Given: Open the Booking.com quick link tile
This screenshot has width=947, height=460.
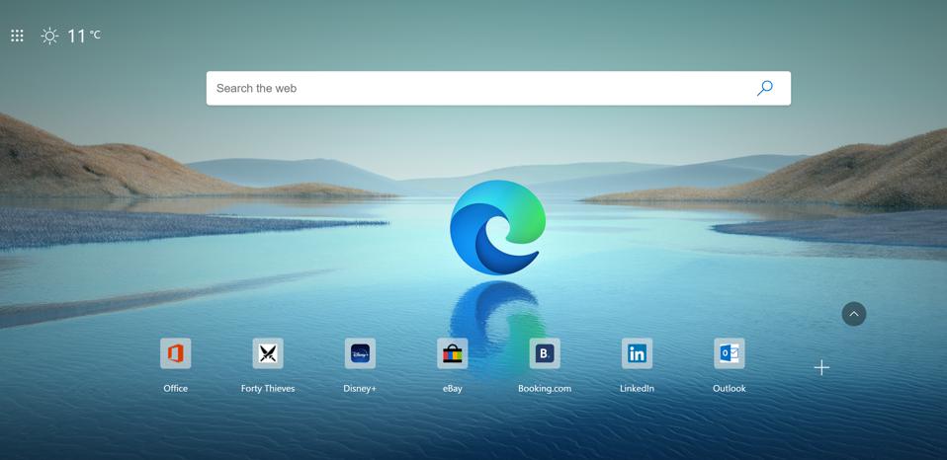Looking at the screenshot, I should [x=545, y=353].
